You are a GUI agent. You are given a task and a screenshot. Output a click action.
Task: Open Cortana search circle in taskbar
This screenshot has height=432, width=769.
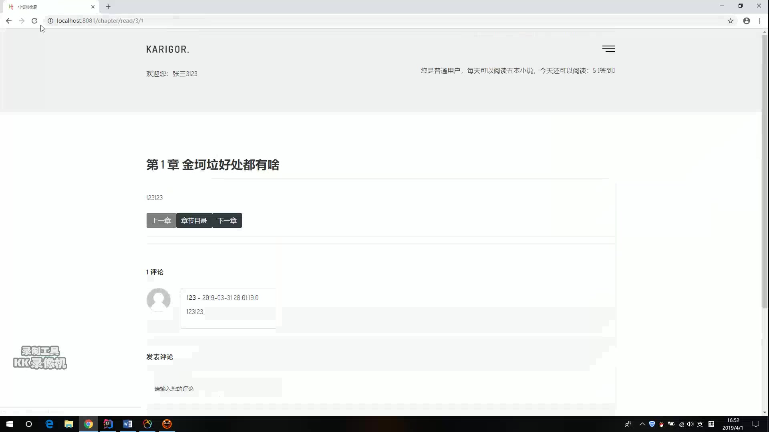coord(29,424)
